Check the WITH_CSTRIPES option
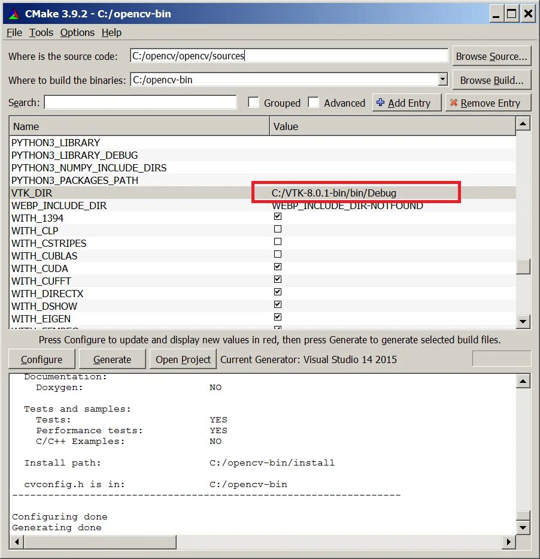The height and width of the screenshot is (559, 540). (x=278, y=241)
